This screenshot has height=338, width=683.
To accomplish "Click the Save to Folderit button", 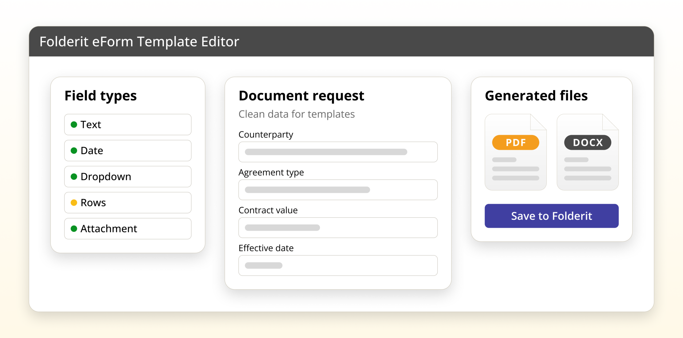I will click(x=551, y=216).
